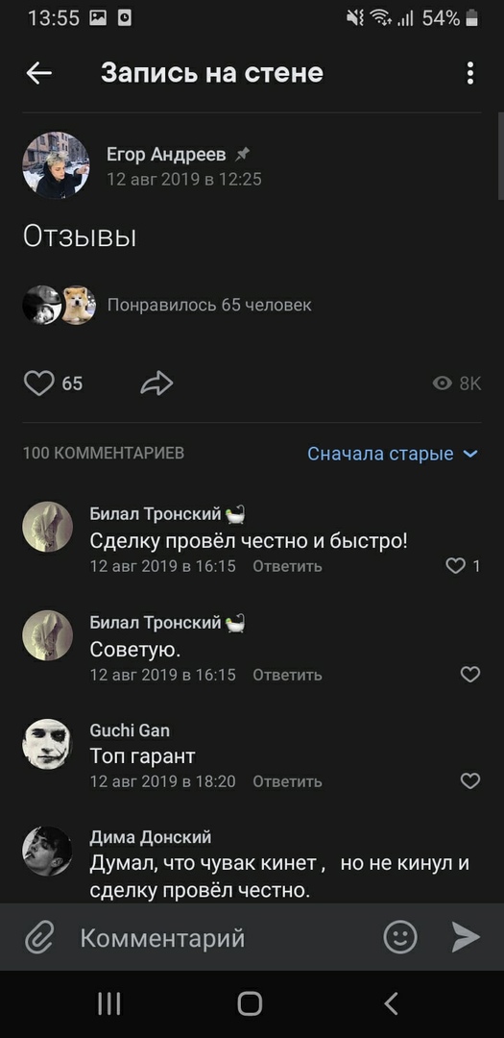The image size is (504, 1038).
Task: Send the comment with arrow icon
Action: click(466, 937)
